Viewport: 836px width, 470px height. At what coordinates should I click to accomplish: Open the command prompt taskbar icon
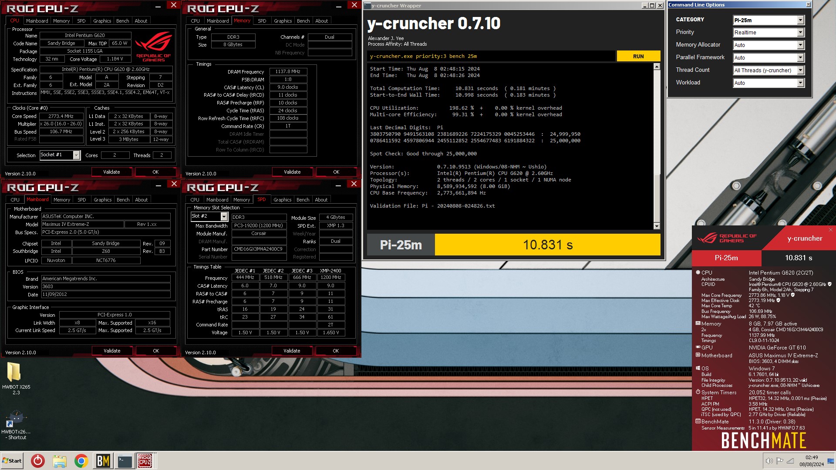pyautogui.click(x=125, y=461)
